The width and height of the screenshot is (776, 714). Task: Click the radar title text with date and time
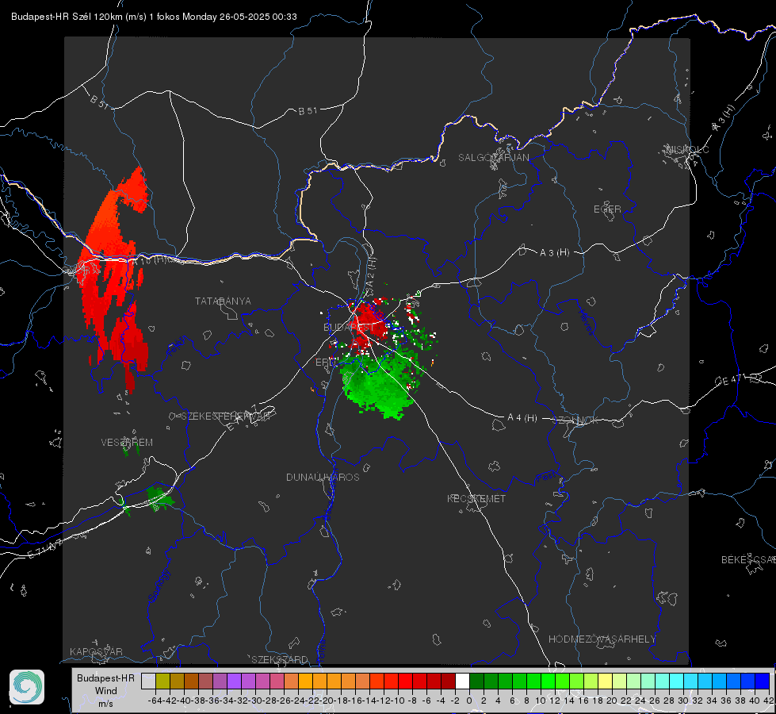tap(154, 17)
